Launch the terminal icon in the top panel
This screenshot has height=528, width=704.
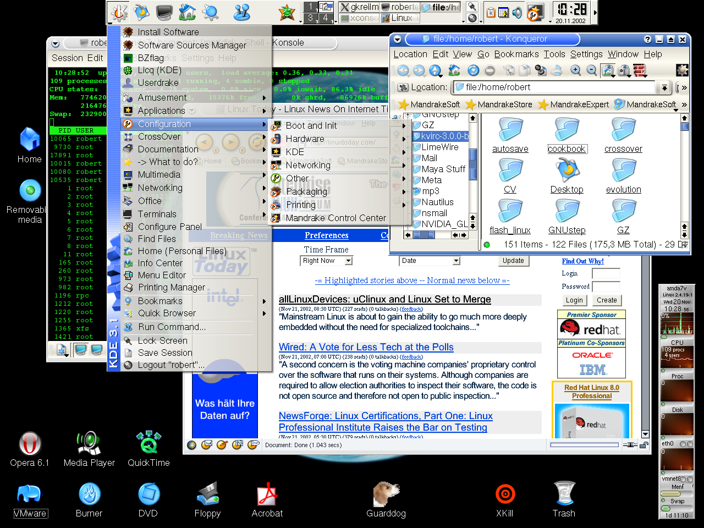point(164,12)
